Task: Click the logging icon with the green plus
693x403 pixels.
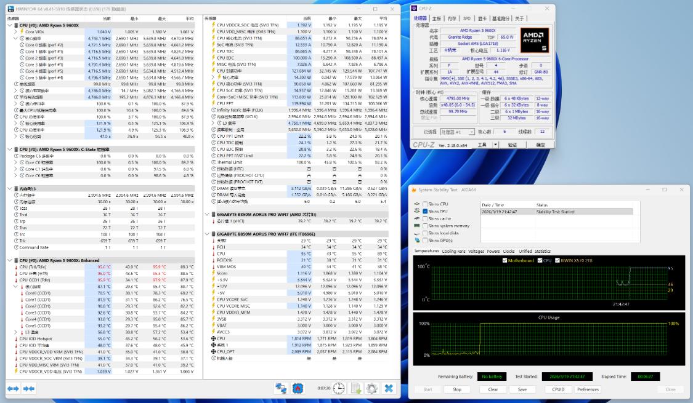Action: [x=355, y=388]
